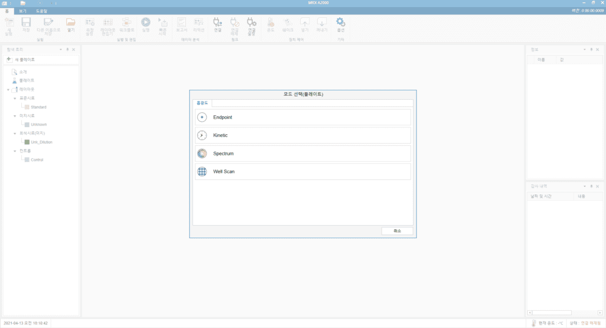Collapse the 컨트롤 tree node
Image resolution: width=606 pixels, height=328 pixels.
(x=14, y=151)
